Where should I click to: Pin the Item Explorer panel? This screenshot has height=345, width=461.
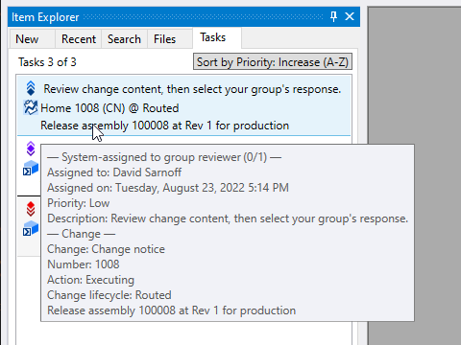pyautogui.click(x=333, y=16)
